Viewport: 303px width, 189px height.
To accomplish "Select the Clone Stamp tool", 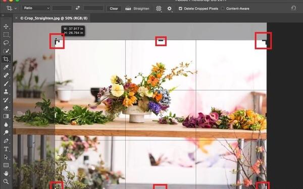I will tap(6, 92).
